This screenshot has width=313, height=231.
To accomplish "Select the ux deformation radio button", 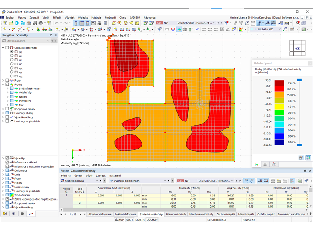I will pyautogui.click(x=12, y=56).
